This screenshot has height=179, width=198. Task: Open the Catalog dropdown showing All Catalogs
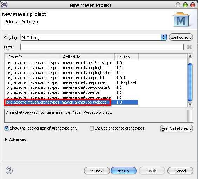point(94,37)
